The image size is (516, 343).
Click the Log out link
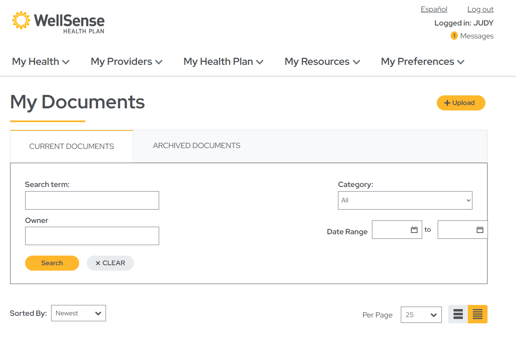[x=480, y=9]
